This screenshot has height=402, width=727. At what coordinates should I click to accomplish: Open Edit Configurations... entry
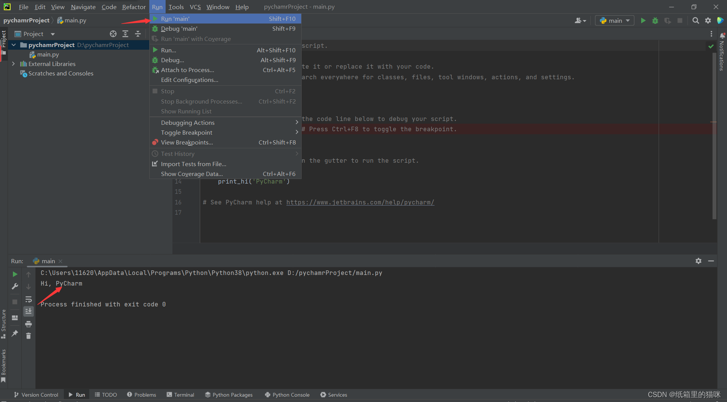(x=226, y=80)
